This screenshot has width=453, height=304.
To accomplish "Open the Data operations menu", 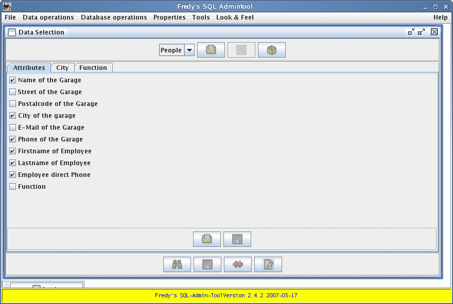I will click(x=48, y=17).
